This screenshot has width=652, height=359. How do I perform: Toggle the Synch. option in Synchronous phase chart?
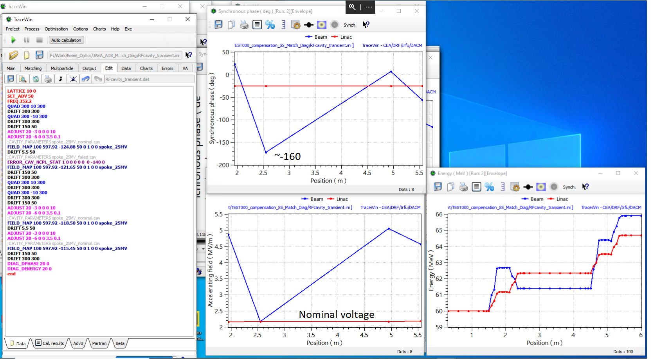[350, 25]
